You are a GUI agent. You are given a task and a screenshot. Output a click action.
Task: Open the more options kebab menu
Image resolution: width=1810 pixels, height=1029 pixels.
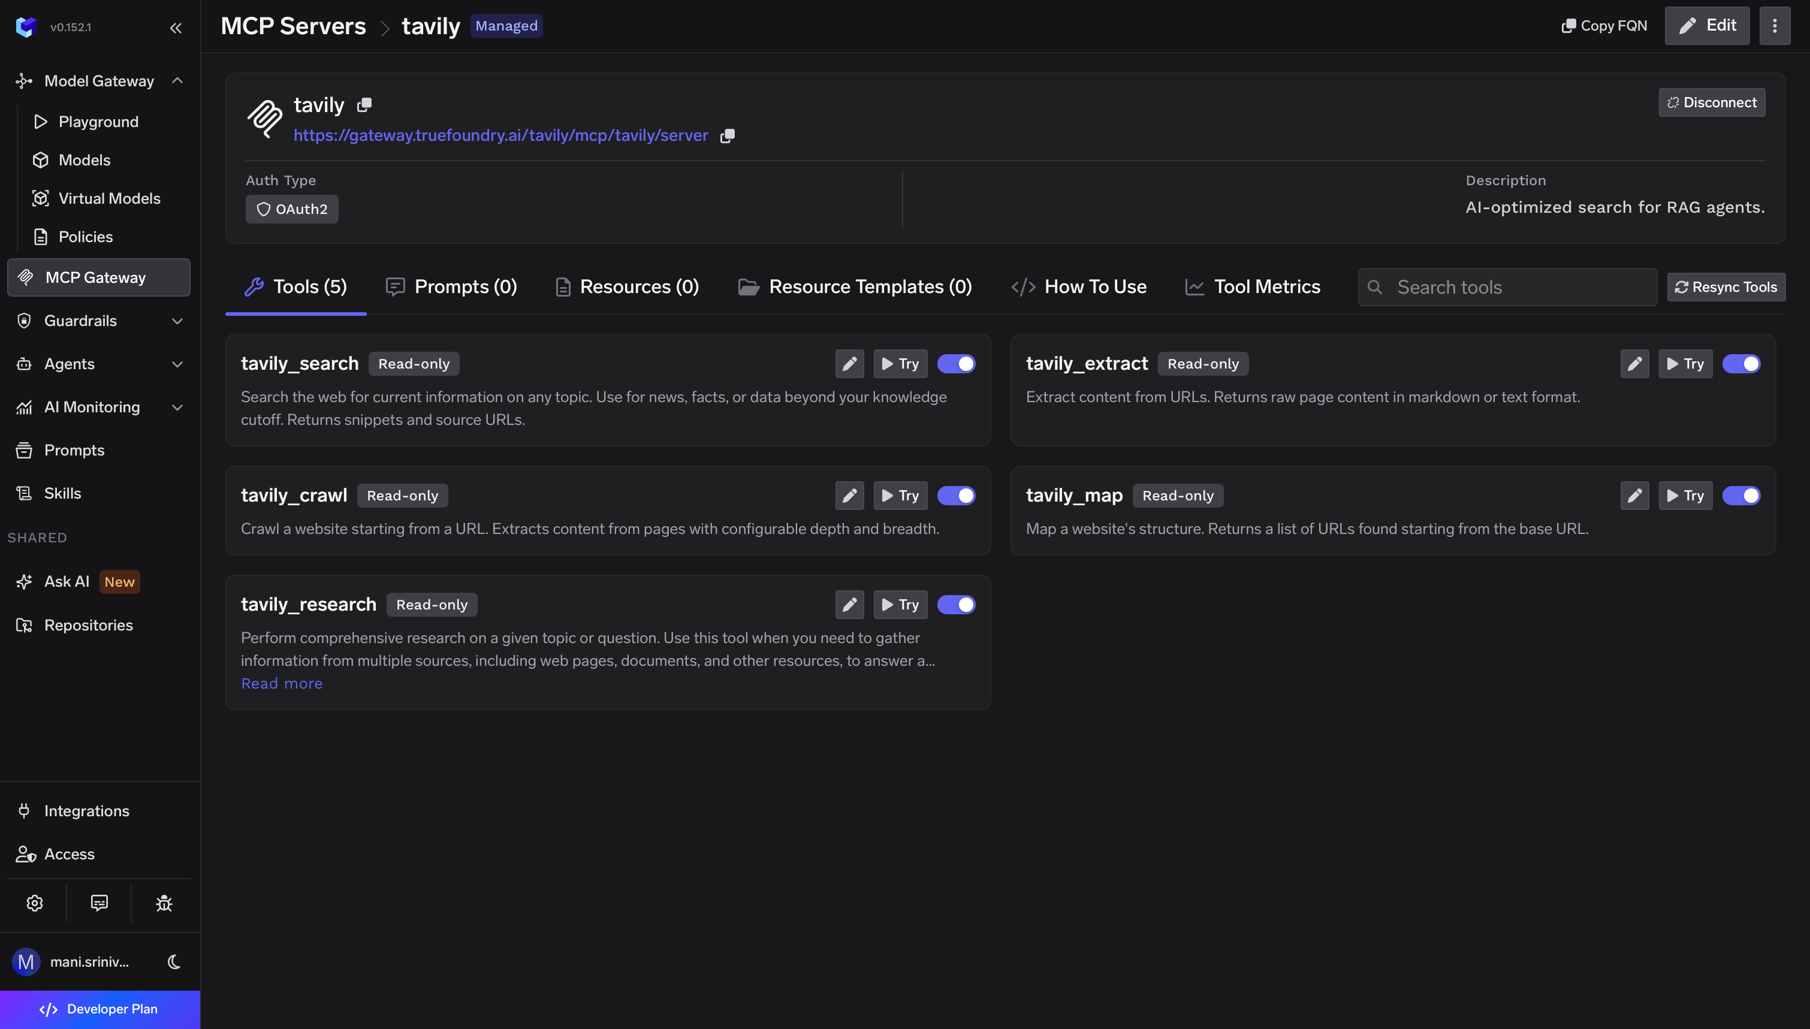(1774, 26)
